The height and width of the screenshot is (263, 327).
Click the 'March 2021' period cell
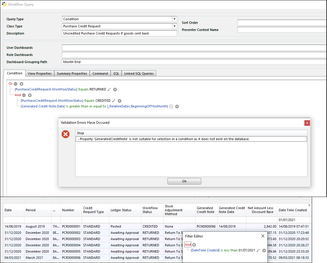(38, 258)
